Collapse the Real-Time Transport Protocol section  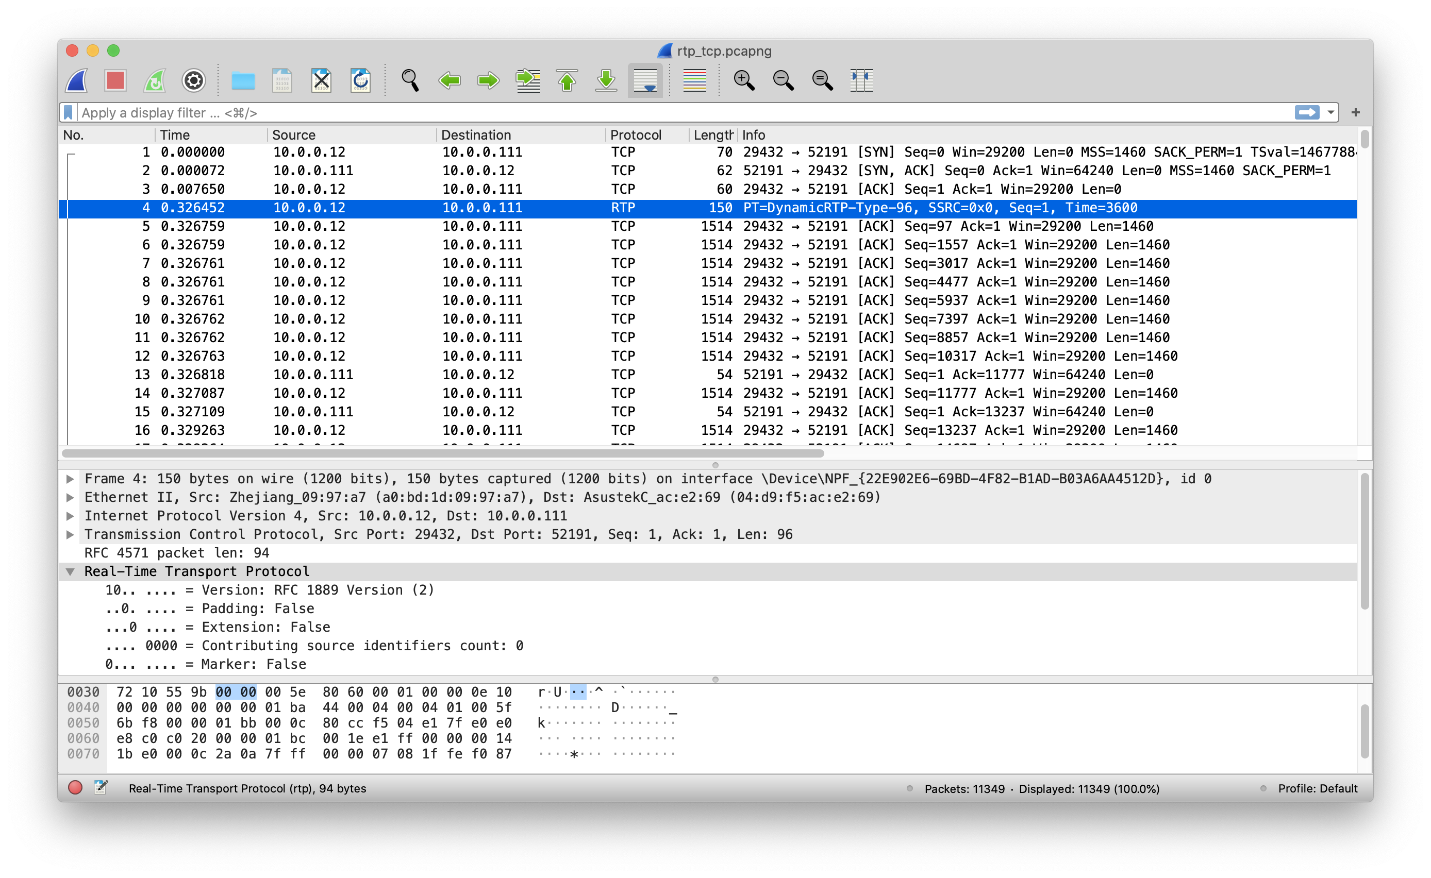[x=70, y=571]
